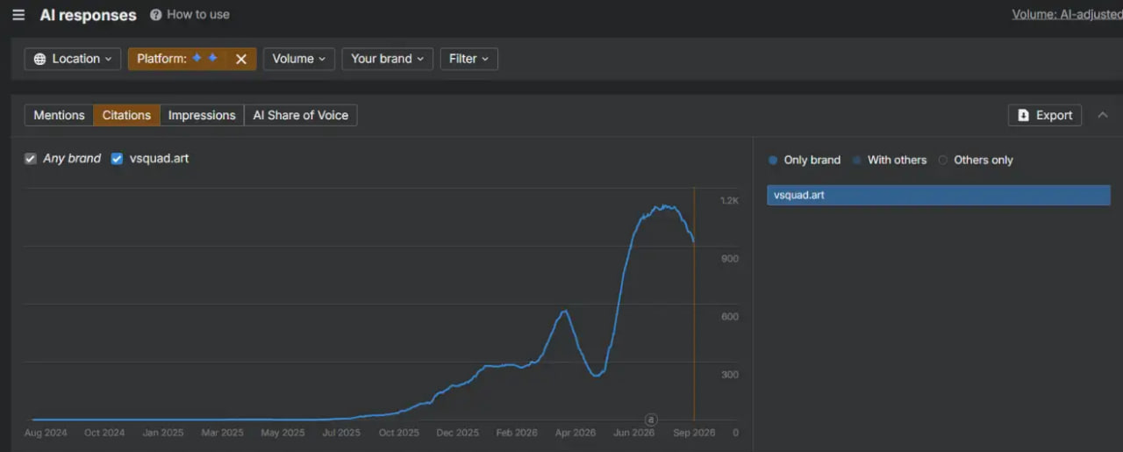Click the Jun 2026 axis label

633,433
